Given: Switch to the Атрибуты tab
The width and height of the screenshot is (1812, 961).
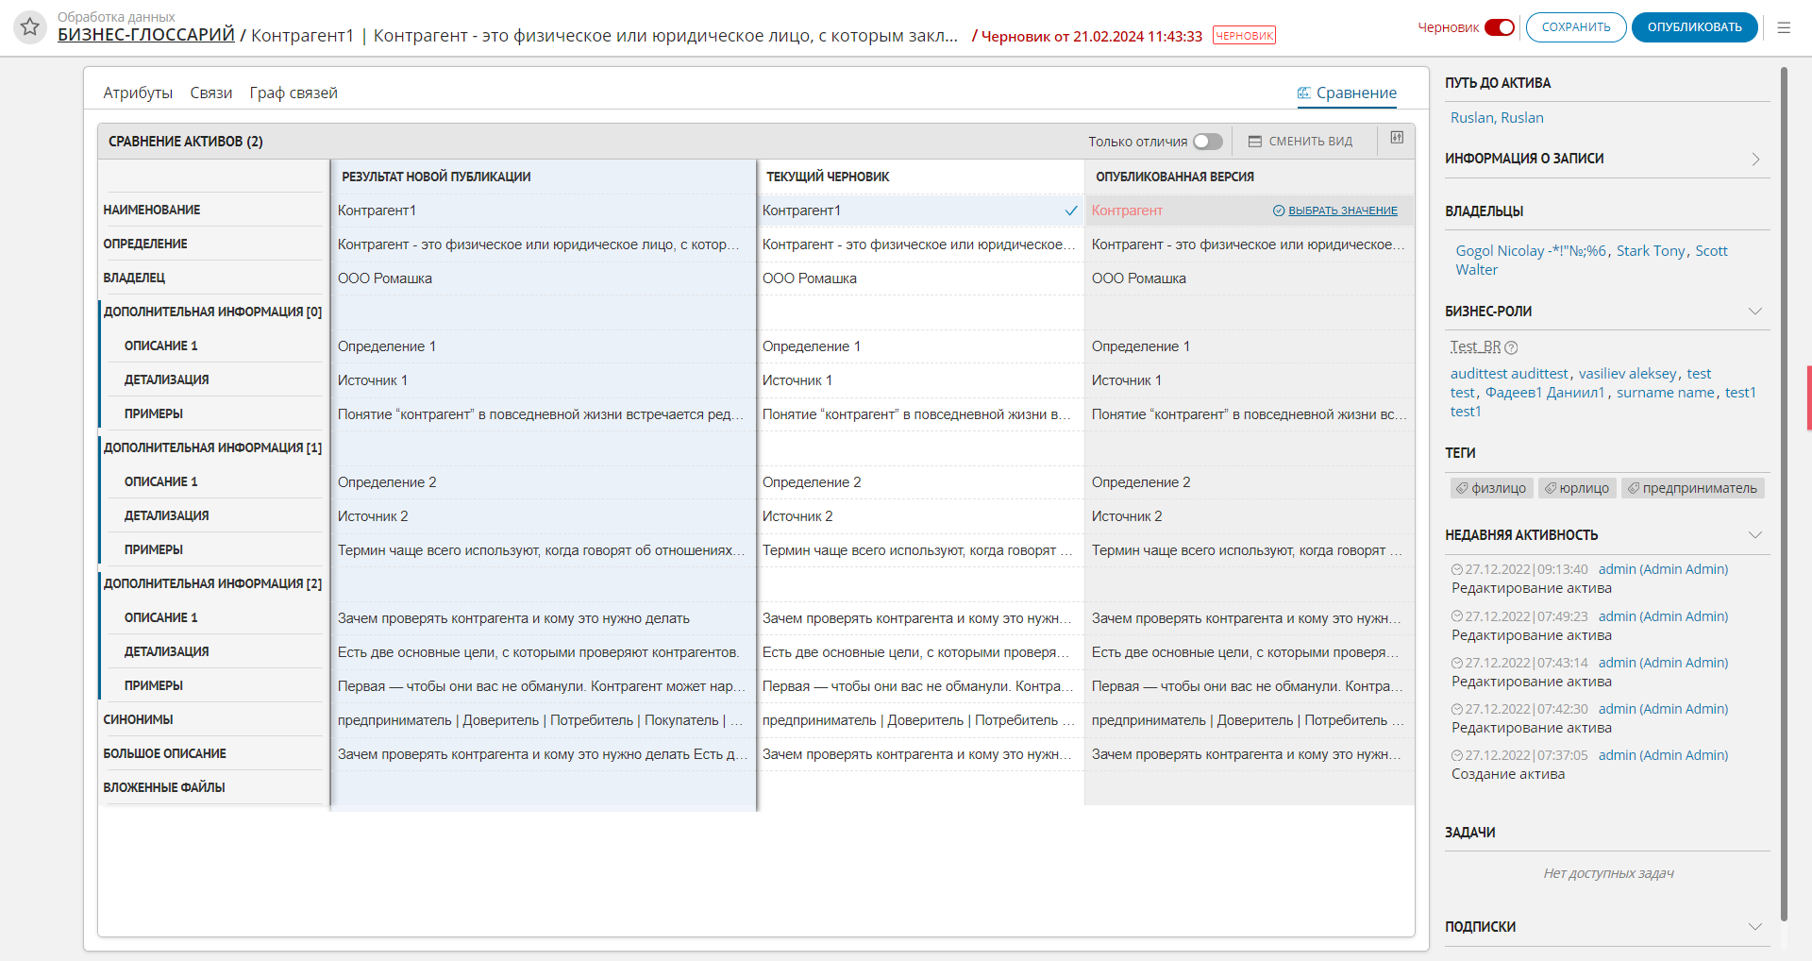Looking at the screenshot, I should [x=138, y=93].
